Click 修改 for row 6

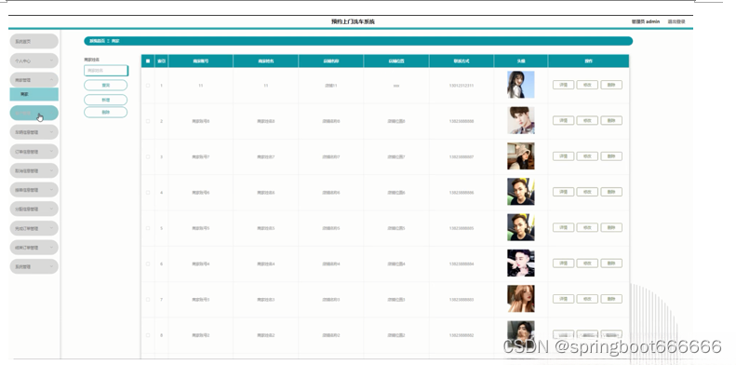coord(587,264)
